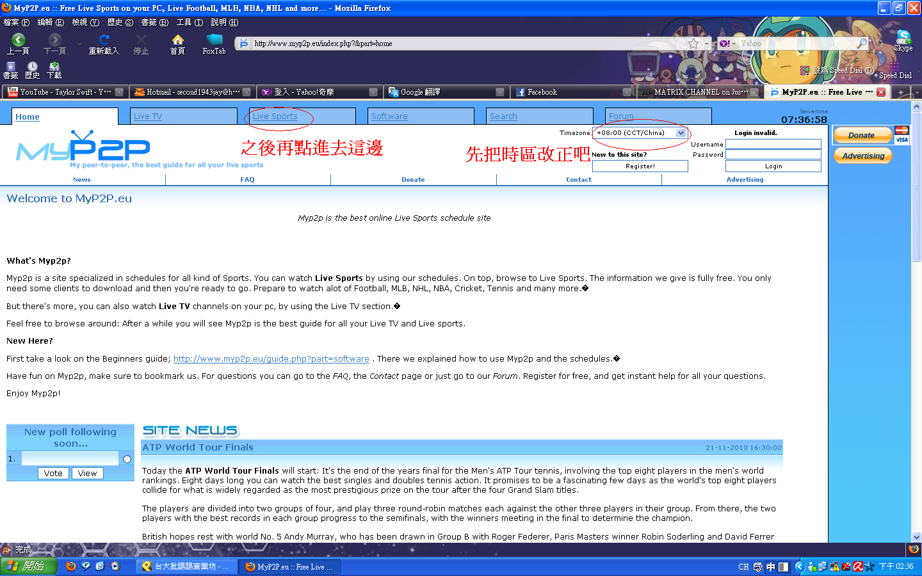
Task: Open a new tab with the plus button
Action: click(x=900, y=93)
